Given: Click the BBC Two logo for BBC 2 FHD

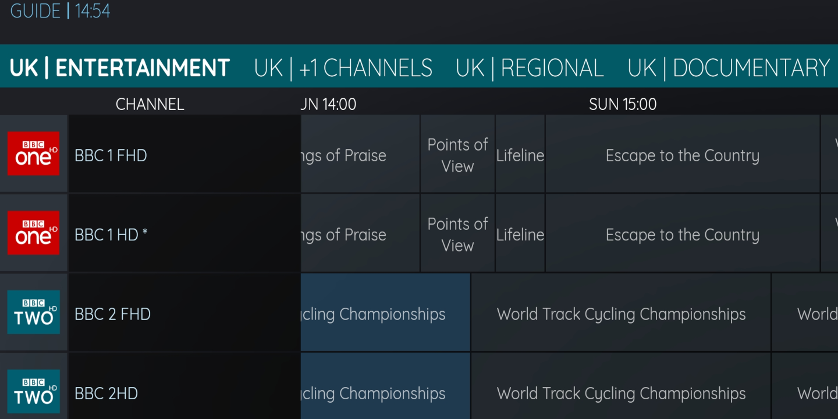Looking at the screenshot, I should click(33, 312).
